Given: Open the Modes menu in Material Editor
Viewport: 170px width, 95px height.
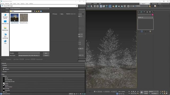Looking at the screenshot, I should [x=2, y=3].
